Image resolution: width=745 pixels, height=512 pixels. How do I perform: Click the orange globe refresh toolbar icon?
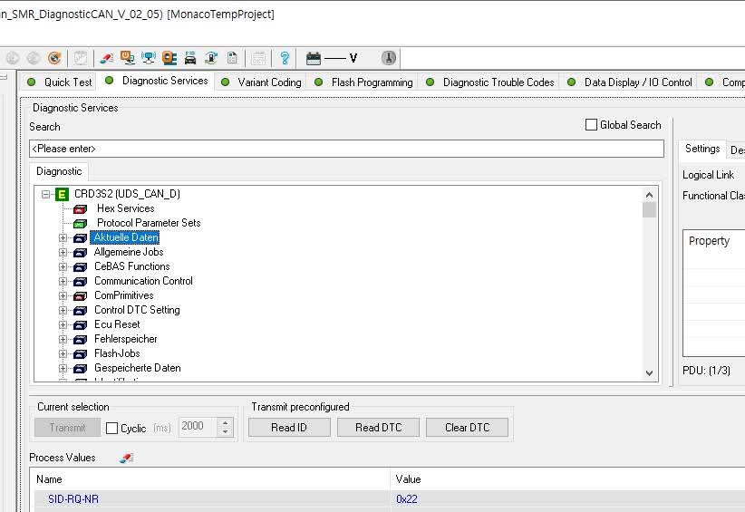pos(54,58)
